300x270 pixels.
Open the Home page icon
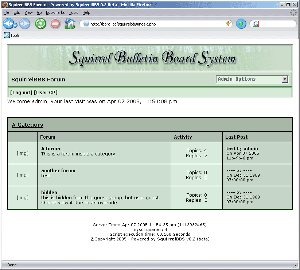[70, 24]
